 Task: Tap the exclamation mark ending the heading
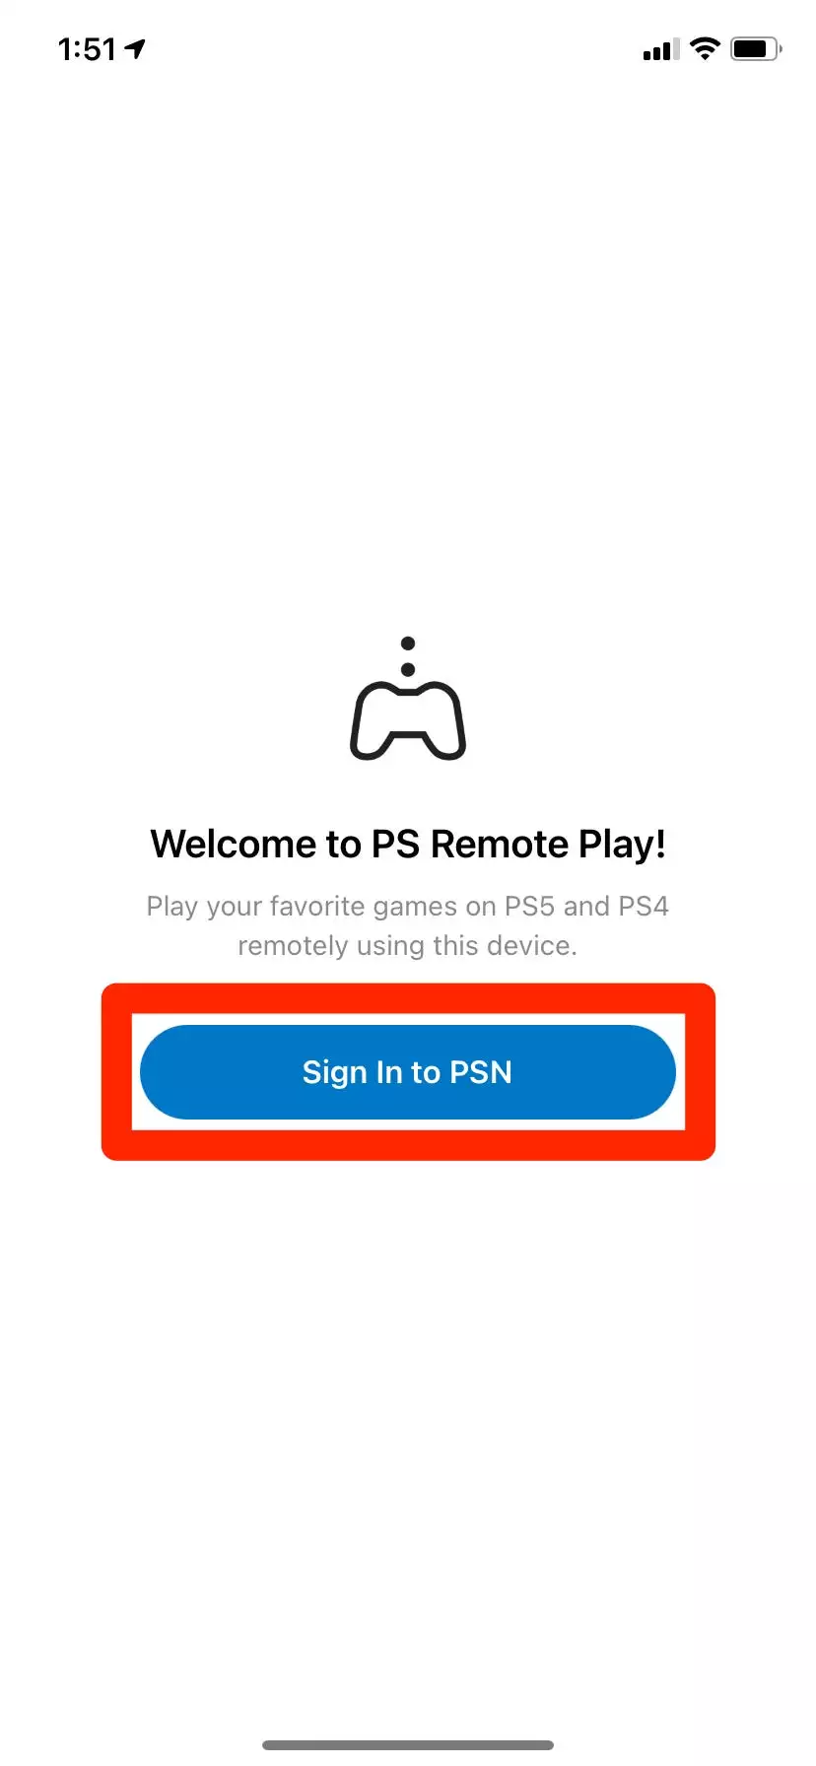pos(660,845)
